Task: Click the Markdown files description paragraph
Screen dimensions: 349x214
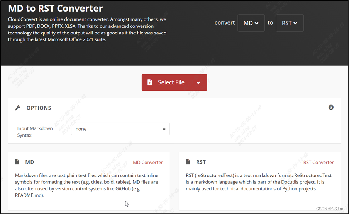Action: click(86, 185)
